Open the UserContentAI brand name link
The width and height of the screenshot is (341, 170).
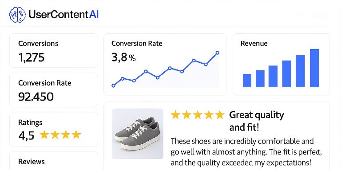[x=63, y=15]
